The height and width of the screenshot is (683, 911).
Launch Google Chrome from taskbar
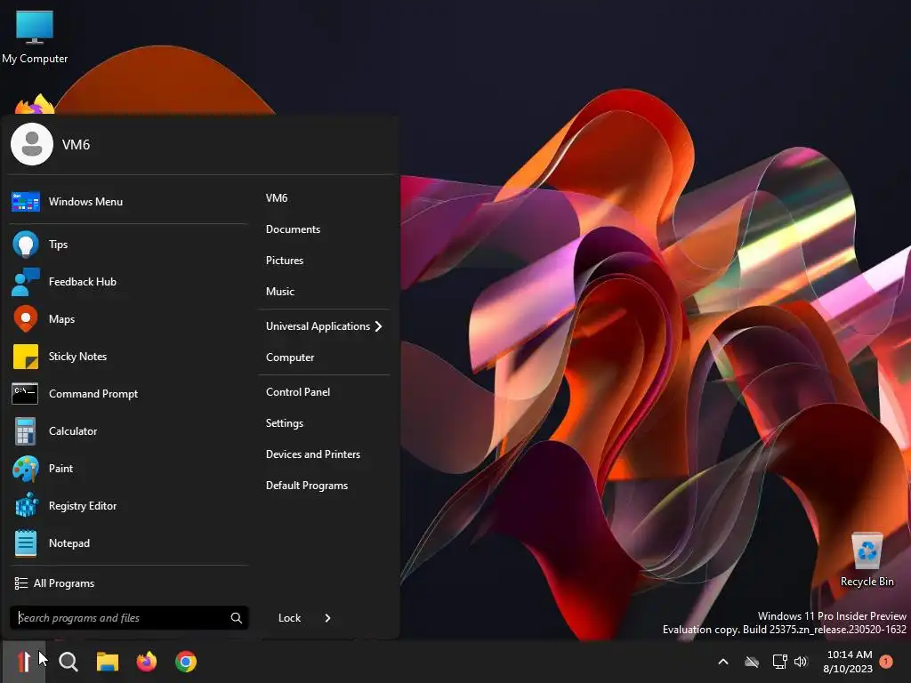point(186,662)
